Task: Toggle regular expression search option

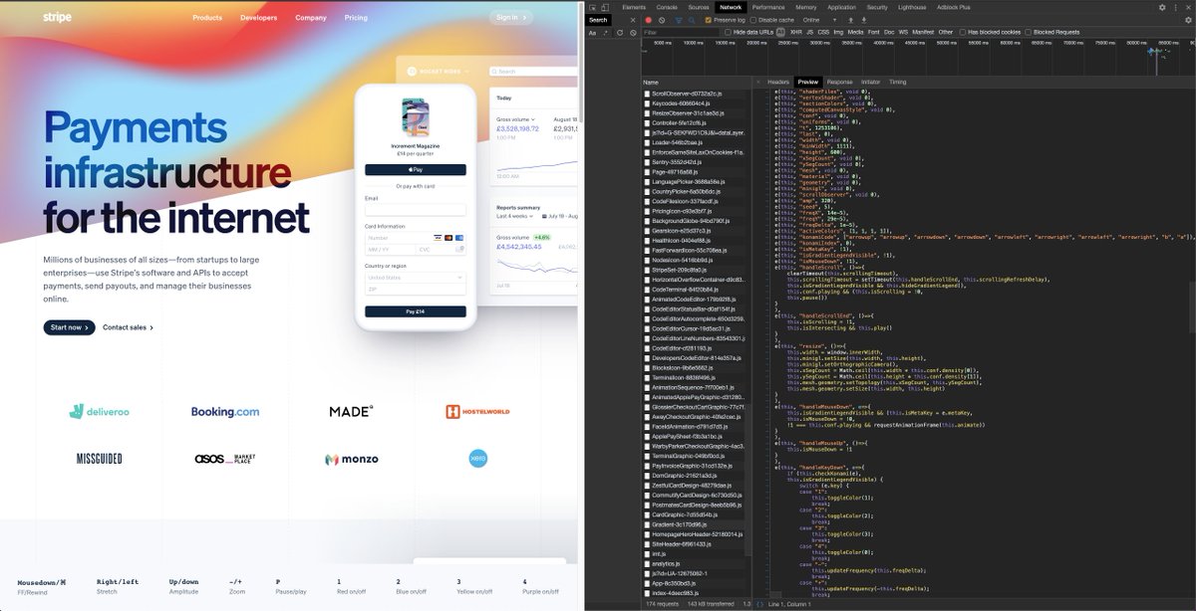Action: point(605,32)
